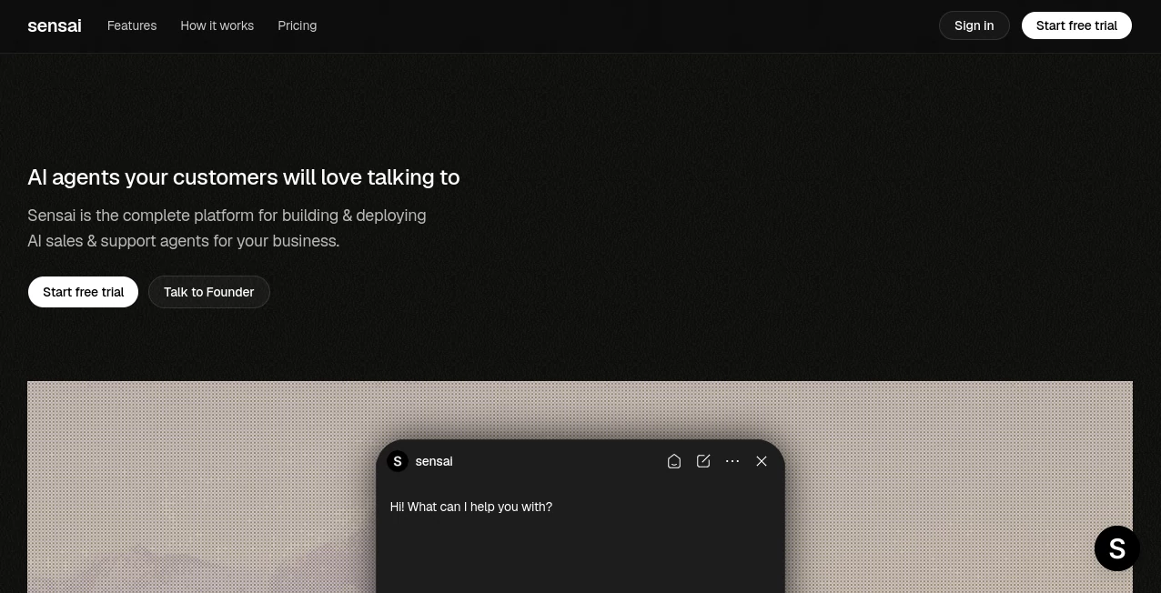Click the hero Start free trial button

[83, 292]
